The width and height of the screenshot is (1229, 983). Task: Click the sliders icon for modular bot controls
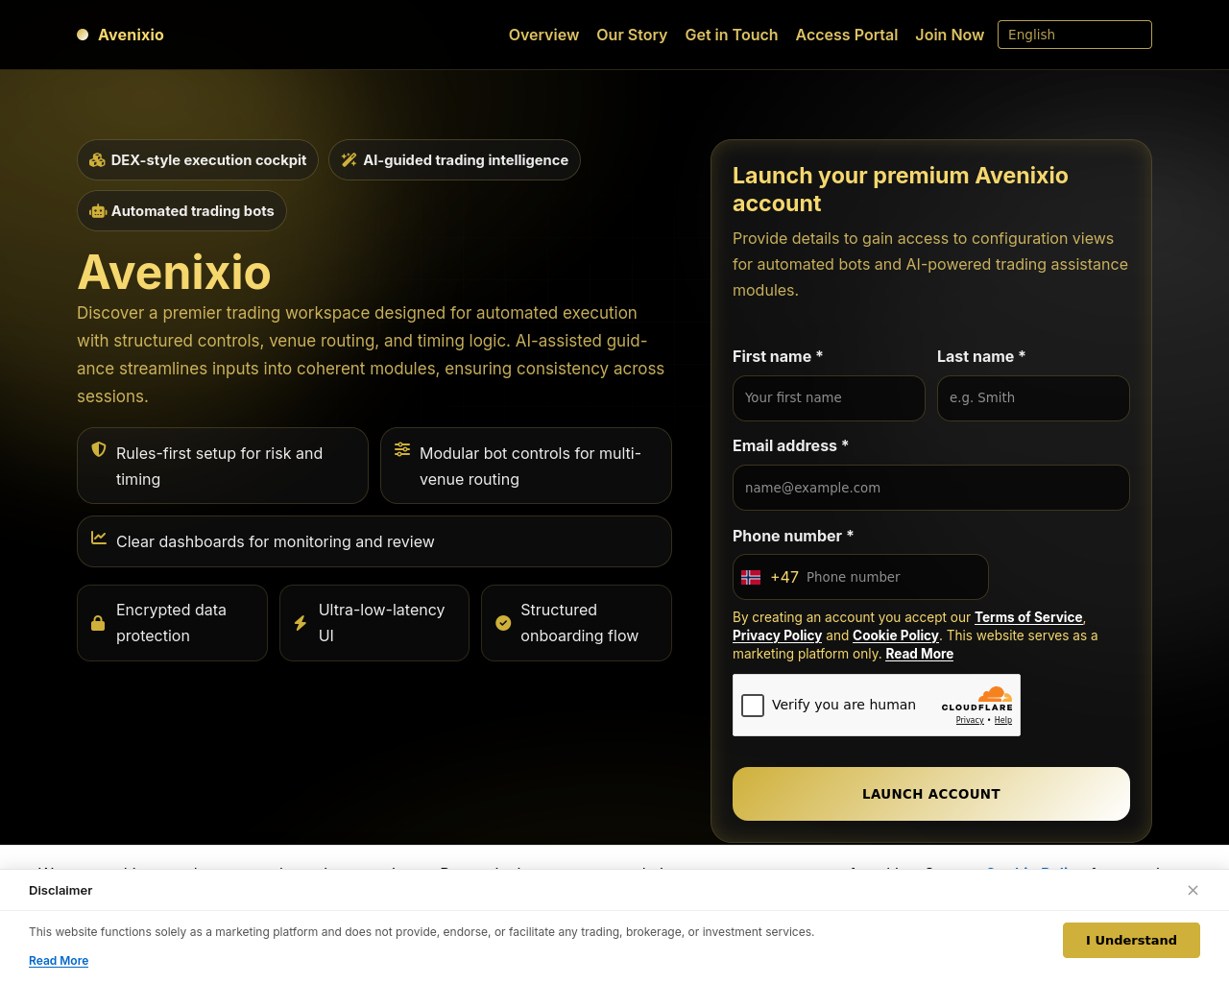(402, 449)
